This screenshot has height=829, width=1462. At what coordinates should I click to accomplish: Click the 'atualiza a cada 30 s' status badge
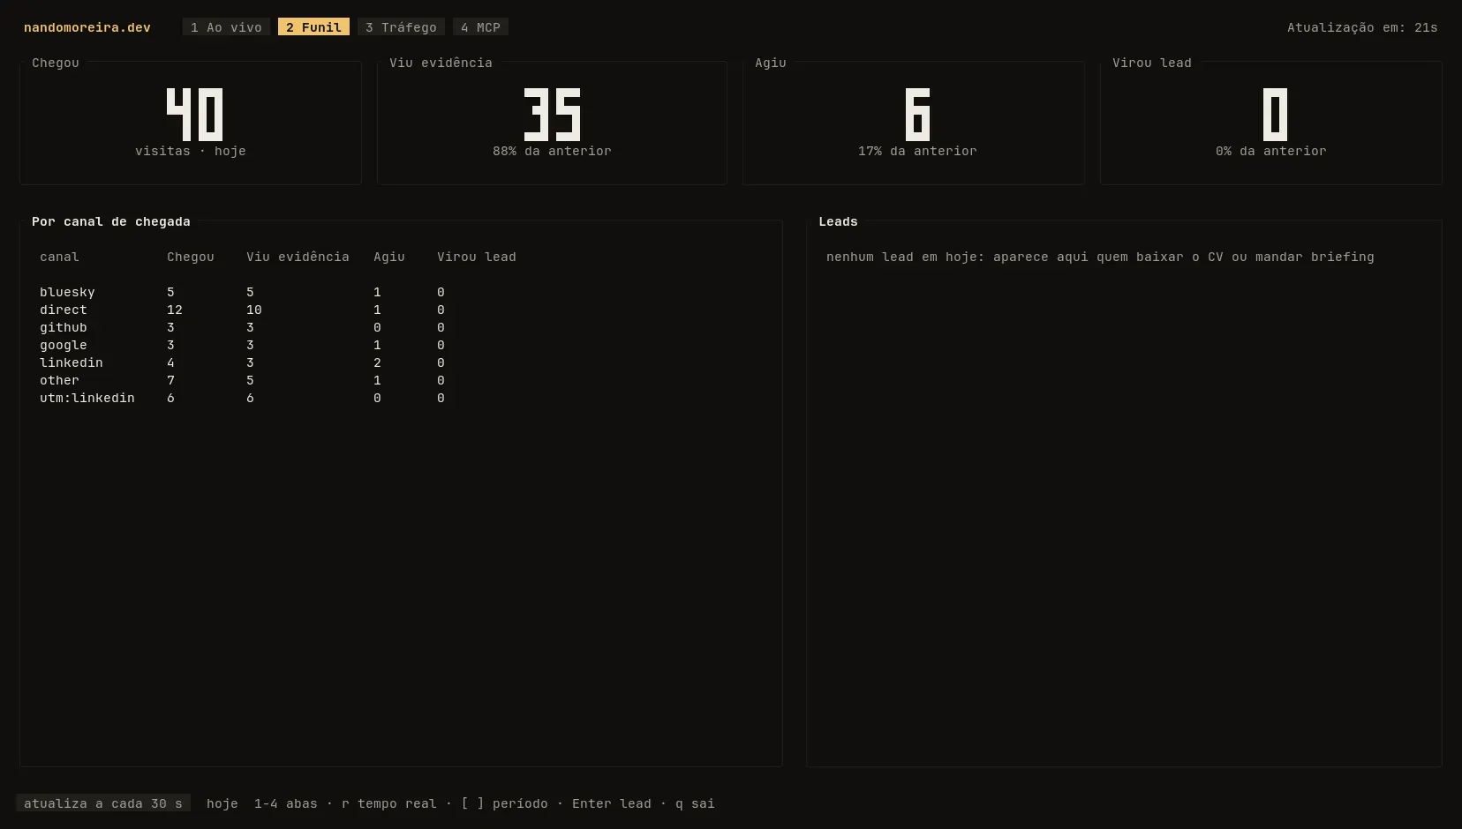tap(103, 803)
